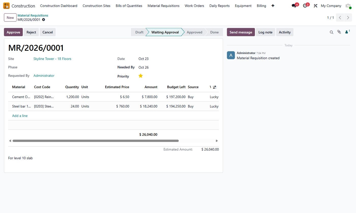Search messages with the magnifier icon
Screen dimensions: 356x213
tap(331, 32)
